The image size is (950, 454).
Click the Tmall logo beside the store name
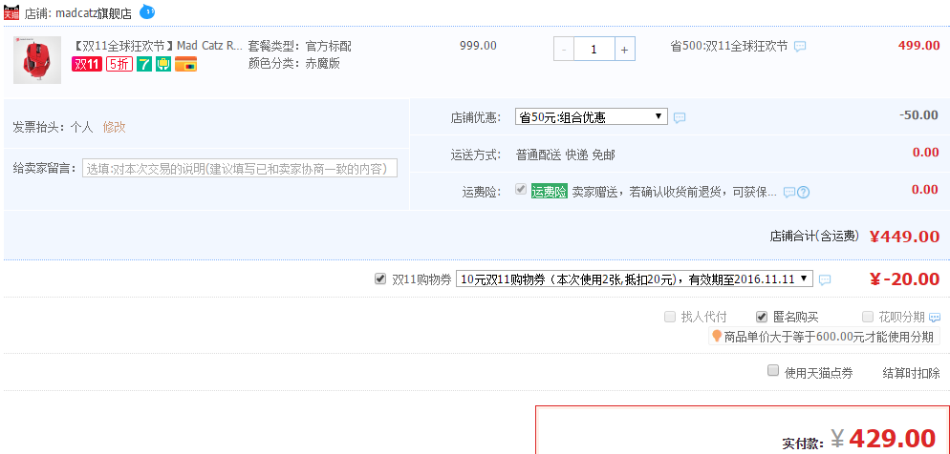[x=11, y=12]
